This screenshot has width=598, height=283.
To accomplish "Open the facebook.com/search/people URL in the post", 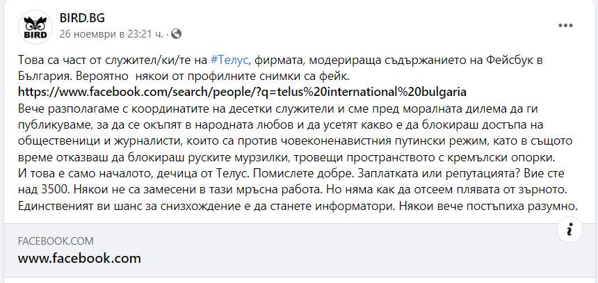I will tap(242, 92).
